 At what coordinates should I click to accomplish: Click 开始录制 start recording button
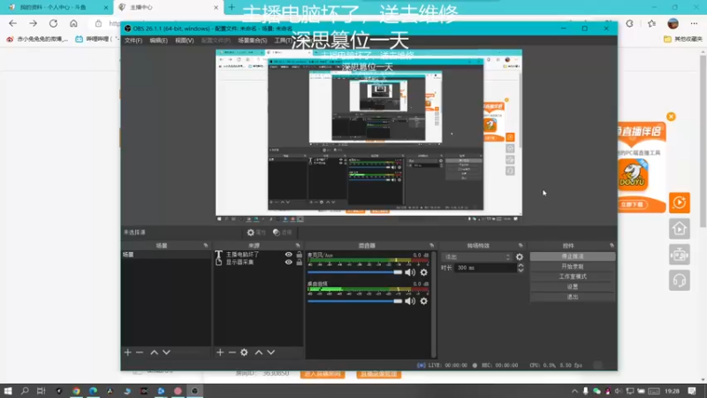[x=573, y=267]
